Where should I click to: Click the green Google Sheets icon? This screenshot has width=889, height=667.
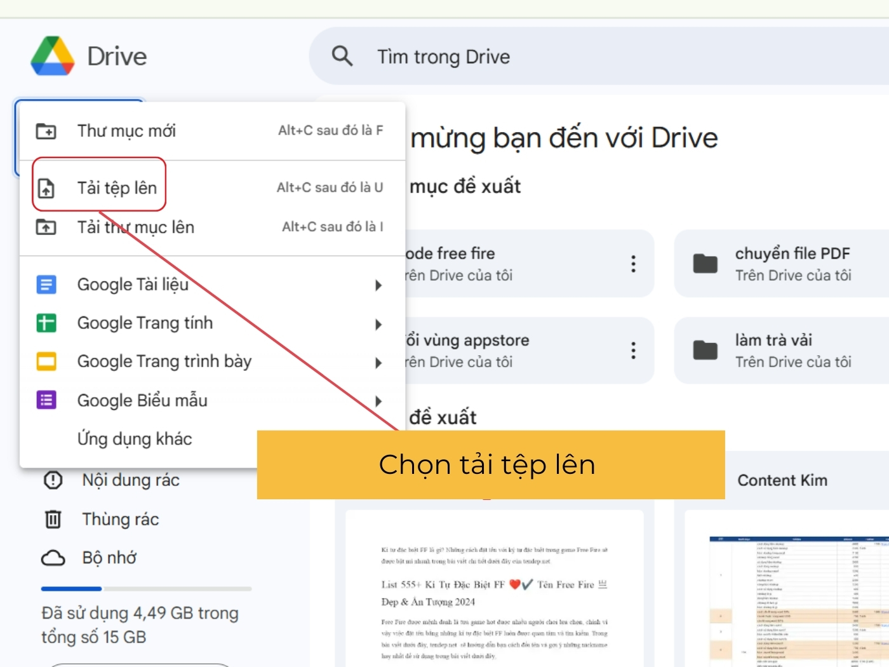click(x=46, y=323)
